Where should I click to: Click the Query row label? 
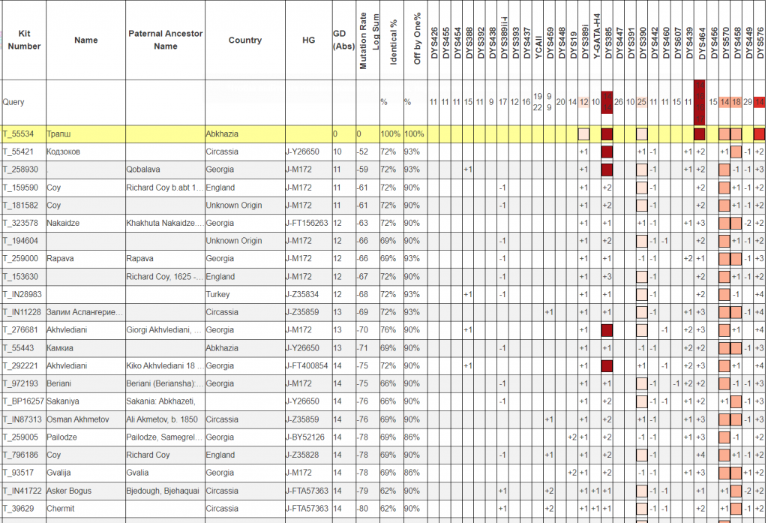pyautogui.click(x=13, y=102)
